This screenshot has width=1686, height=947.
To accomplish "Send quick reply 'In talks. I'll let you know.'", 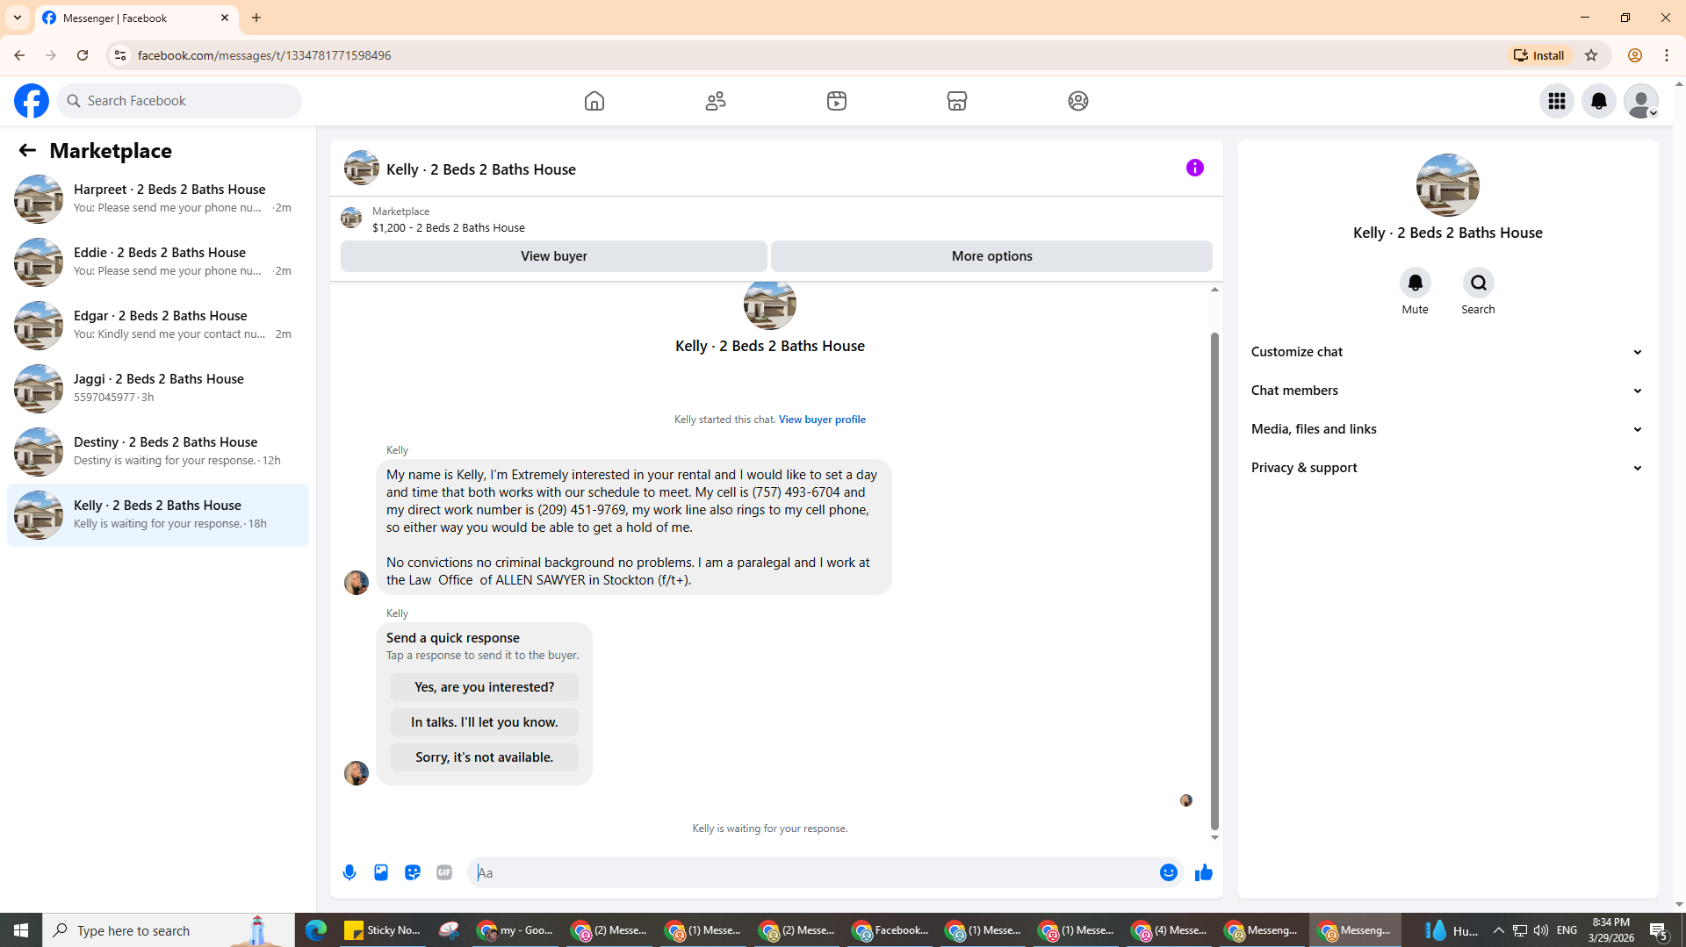I will pyautogui.click(x=484, y=722).
